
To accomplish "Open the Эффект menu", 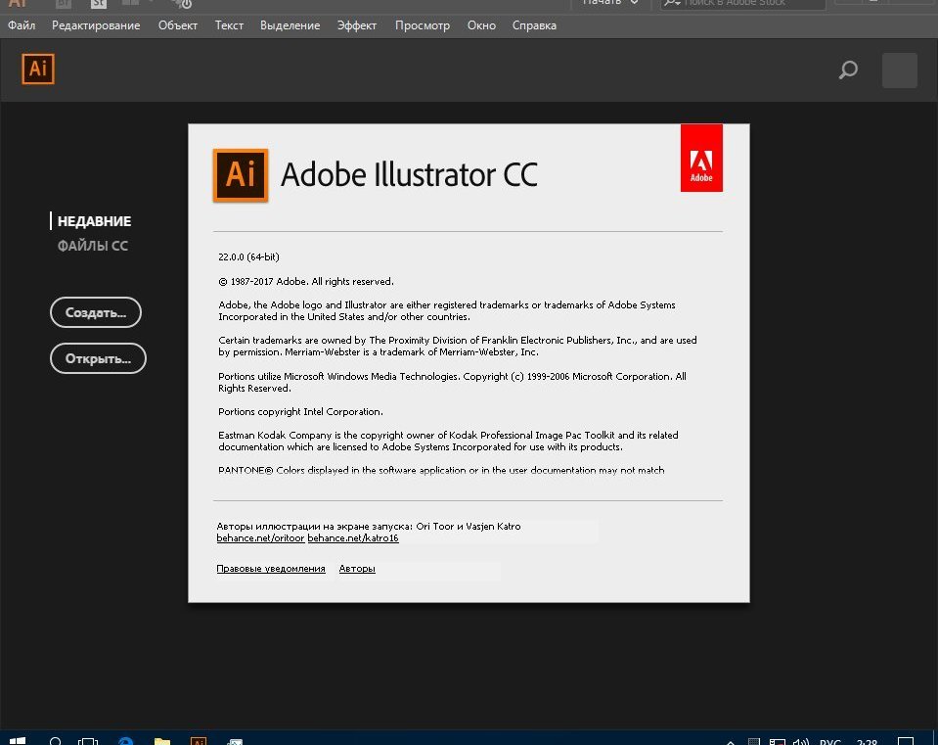I will click(357, 25).
